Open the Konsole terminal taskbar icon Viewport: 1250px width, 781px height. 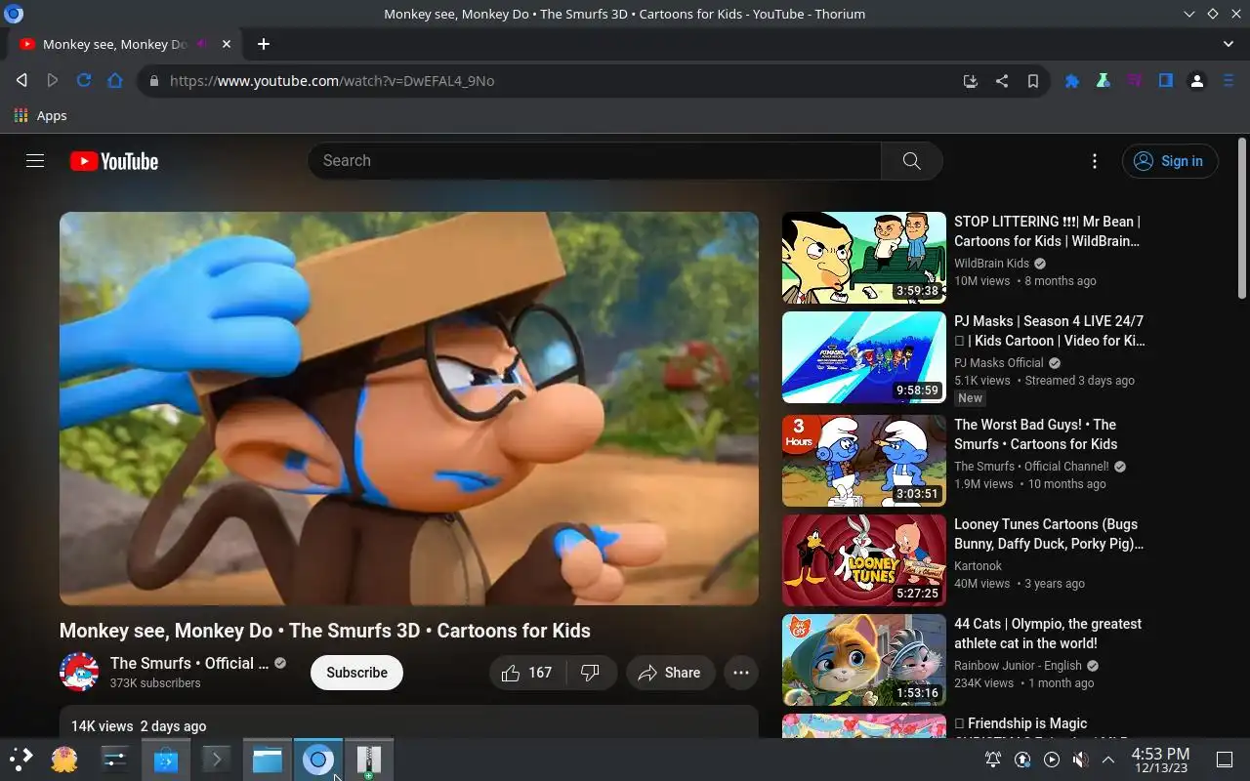tap(217, 760)
